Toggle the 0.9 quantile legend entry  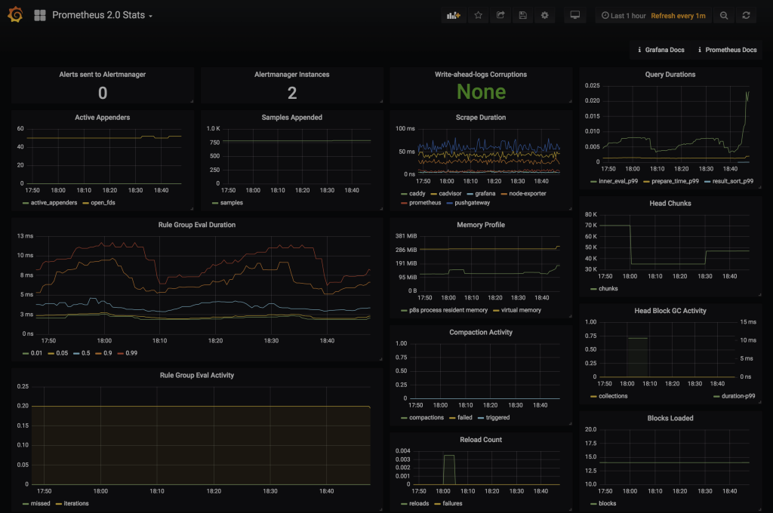[x=107, y=353]
